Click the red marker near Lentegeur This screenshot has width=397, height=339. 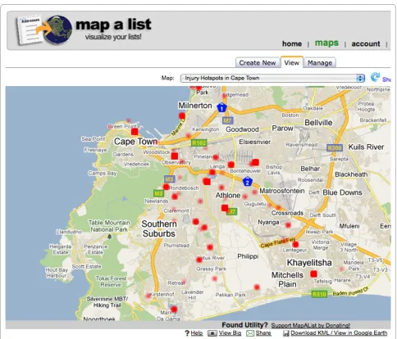295,244
